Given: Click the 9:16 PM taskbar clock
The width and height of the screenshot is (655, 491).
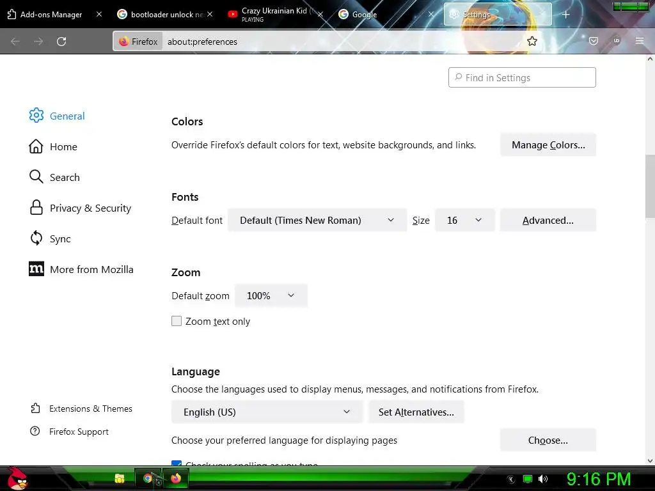Looking at the screenshot, I should (x=599, y=479).
